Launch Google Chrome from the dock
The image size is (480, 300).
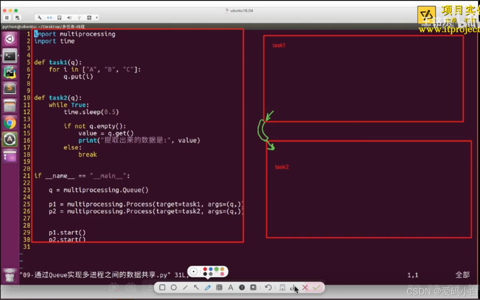tap(10, 123)
